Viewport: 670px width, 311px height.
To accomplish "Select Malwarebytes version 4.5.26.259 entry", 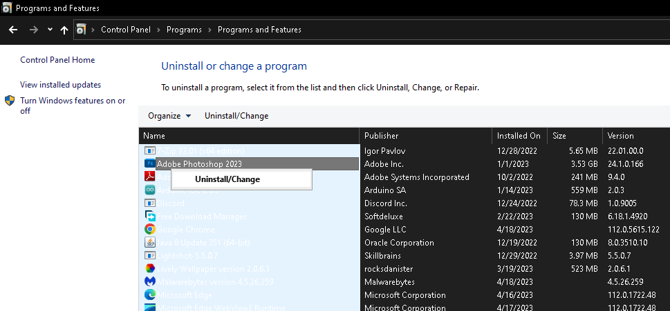I will tap(215, 282).
